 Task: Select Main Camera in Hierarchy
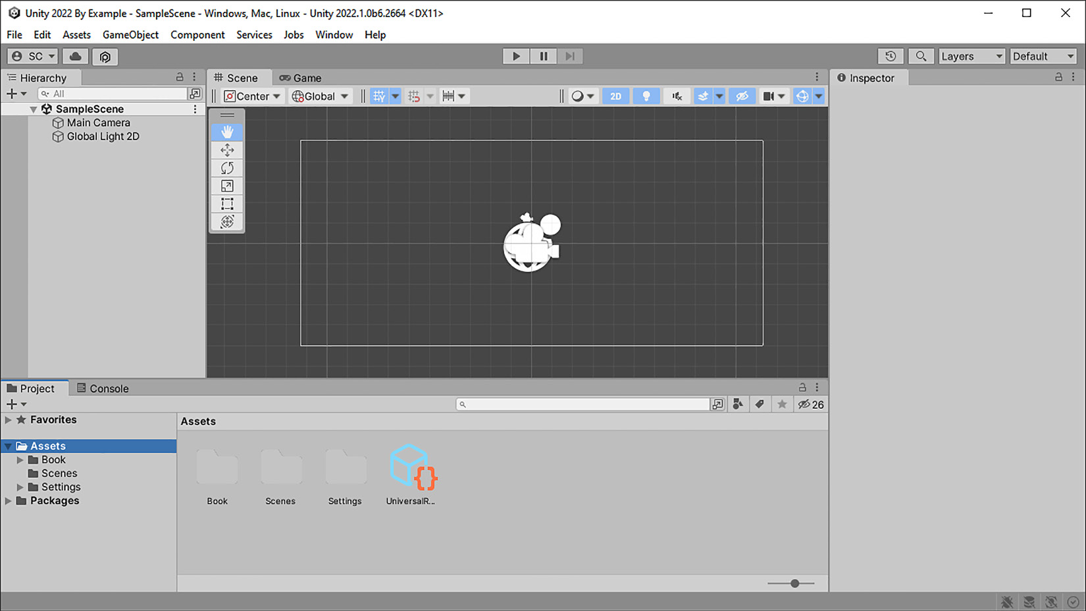click(x=98, y=123)
